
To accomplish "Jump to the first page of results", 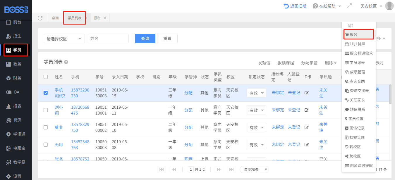I will tap(162, 169).
